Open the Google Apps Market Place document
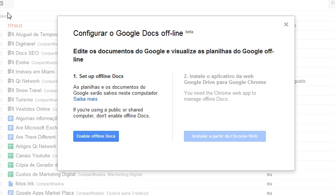Image resolution: width=335 pixels, height=195 pixels. [45, 193]
